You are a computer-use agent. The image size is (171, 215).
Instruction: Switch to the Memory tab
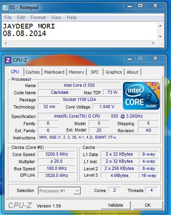pyautogui.click(x=76, y=72)
